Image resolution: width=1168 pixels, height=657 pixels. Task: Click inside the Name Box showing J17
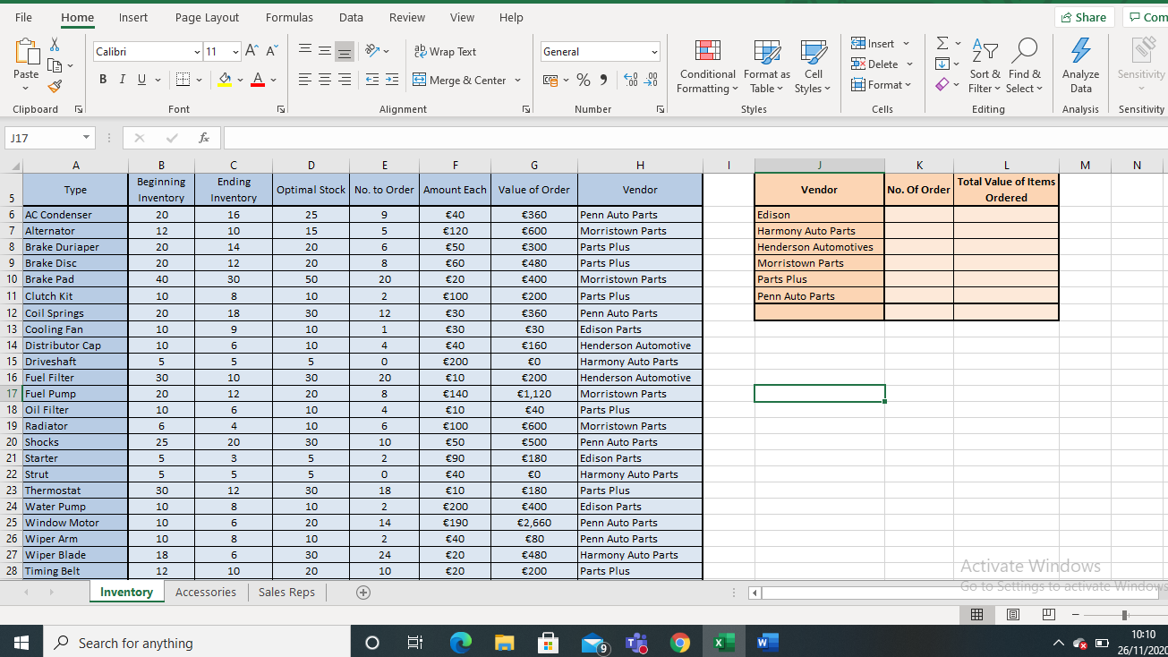(x=43, y=137)
